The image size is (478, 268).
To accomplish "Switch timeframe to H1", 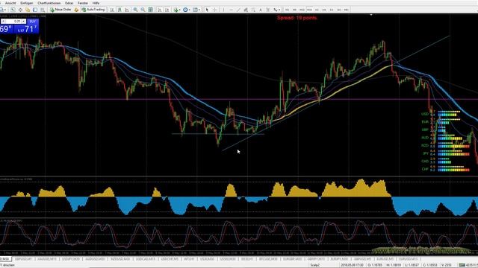I will 317,10.
